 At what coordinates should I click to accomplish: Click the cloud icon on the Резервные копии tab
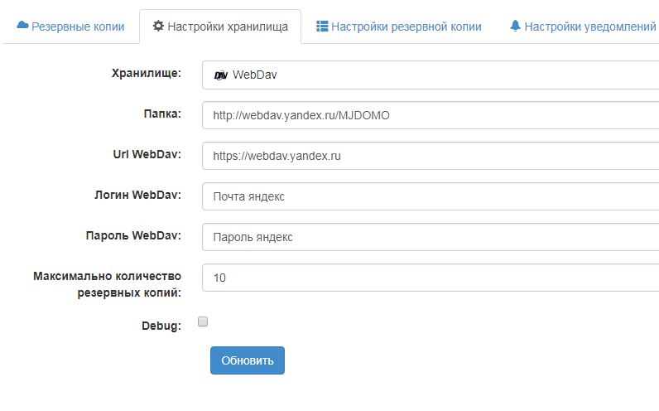coord(22,27)
